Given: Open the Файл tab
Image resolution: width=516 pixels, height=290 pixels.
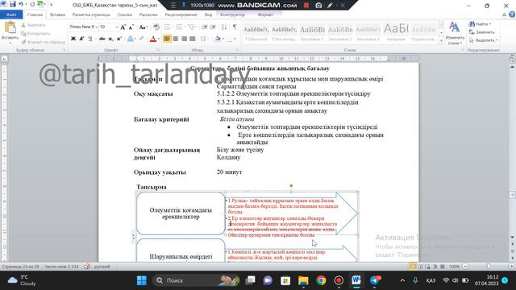Looking at the screenshot, I should tap(11, 14).
